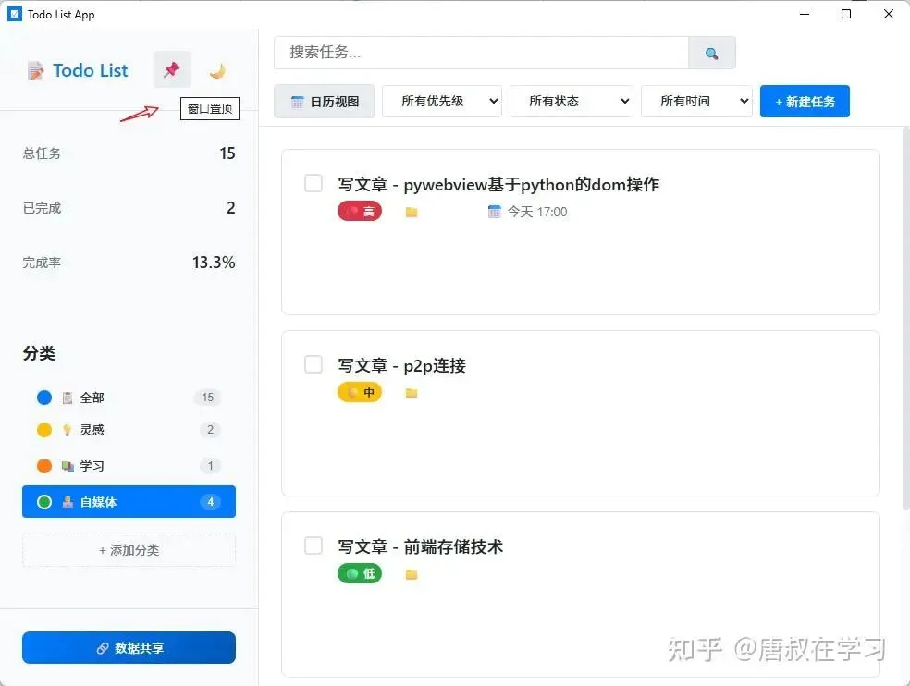Screen dimensions: 910x686
Task: Open the 日历视图 calendar view
Action: tap(324, 102)
